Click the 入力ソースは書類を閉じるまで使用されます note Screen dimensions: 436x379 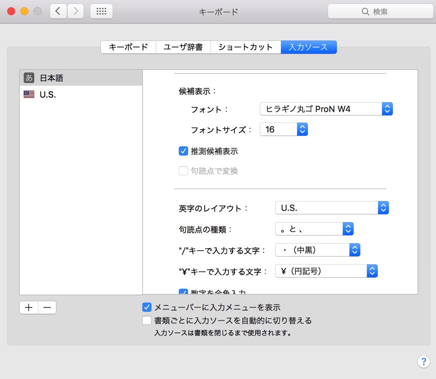coord(223,333)
